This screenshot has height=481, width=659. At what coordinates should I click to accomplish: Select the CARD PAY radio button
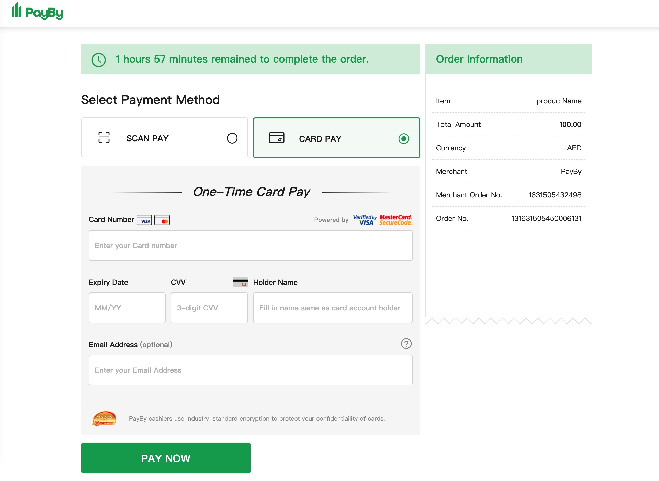(x=403, y=139)
